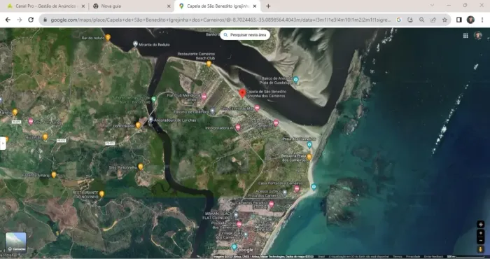The image size is (490, 259).
Task: Click the install app icon in address bar
Action: click(410, 20)
